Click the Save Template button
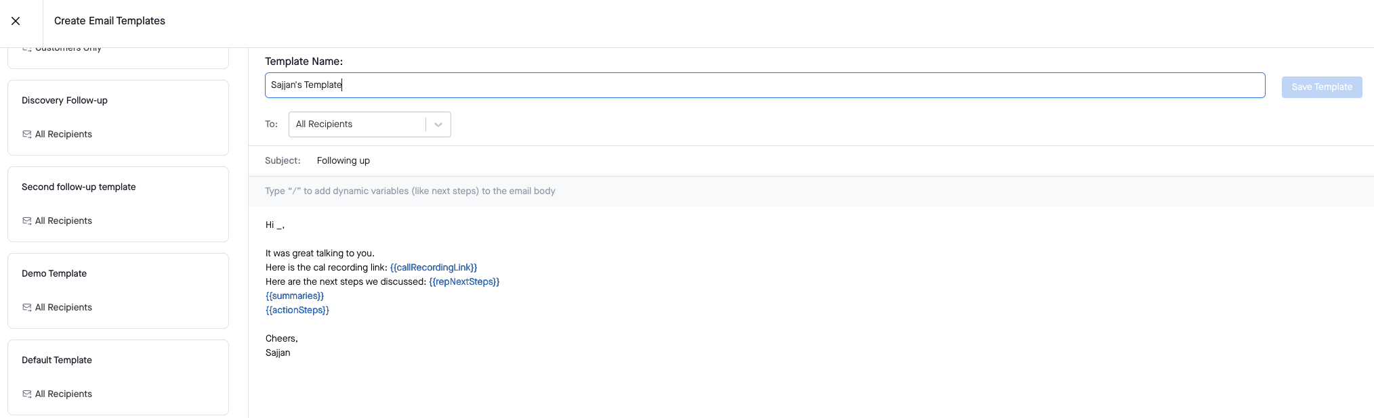The width and height of the screenshot is (1374, 418). pyautogui.click(x=1320, y=87)
